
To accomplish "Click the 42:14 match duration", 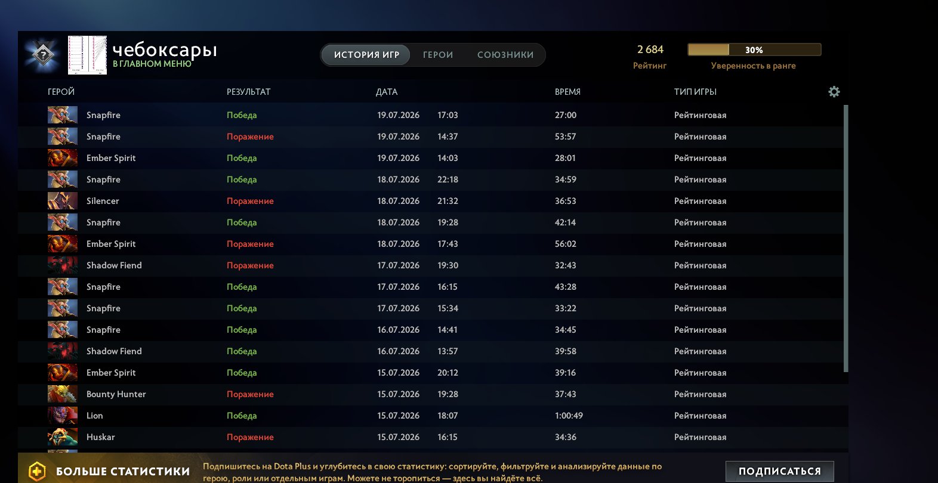I will 566,222.
